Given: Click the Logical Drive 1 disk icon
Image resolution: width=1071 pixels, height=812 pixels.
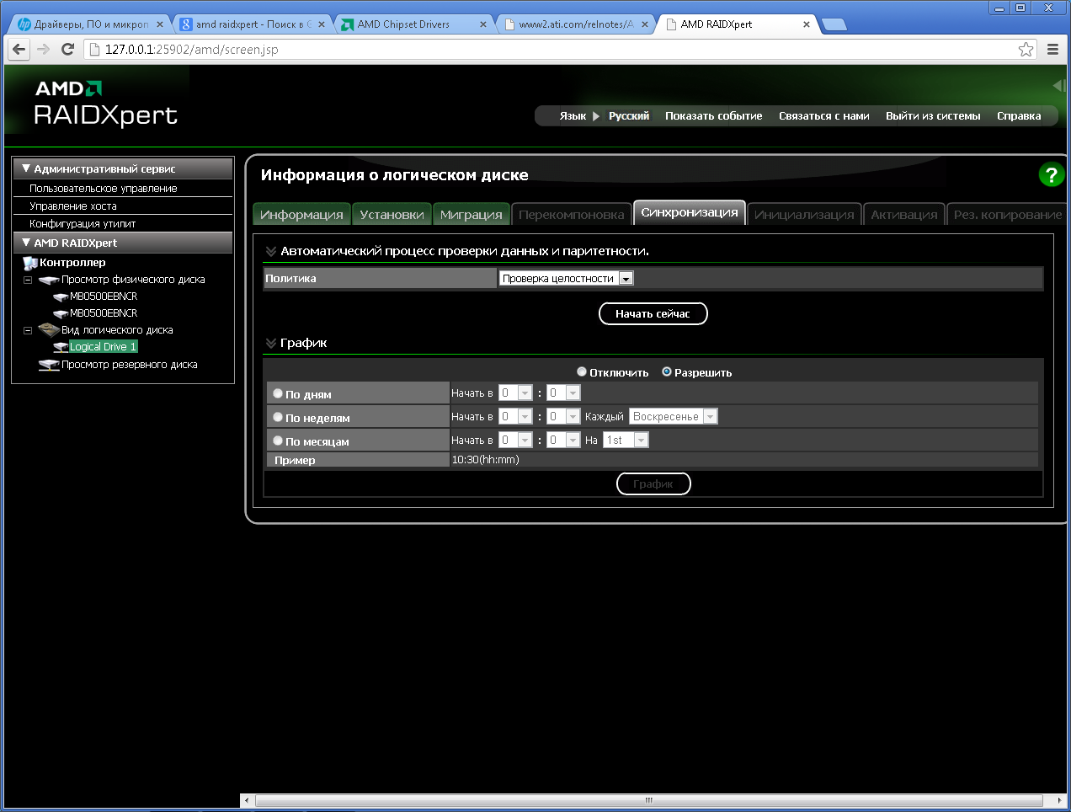Looking at the screenshot, I should [61, 347].
